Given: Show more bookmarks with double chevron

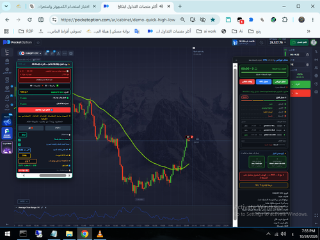Looking at the screenshot, I should point(308,31).
